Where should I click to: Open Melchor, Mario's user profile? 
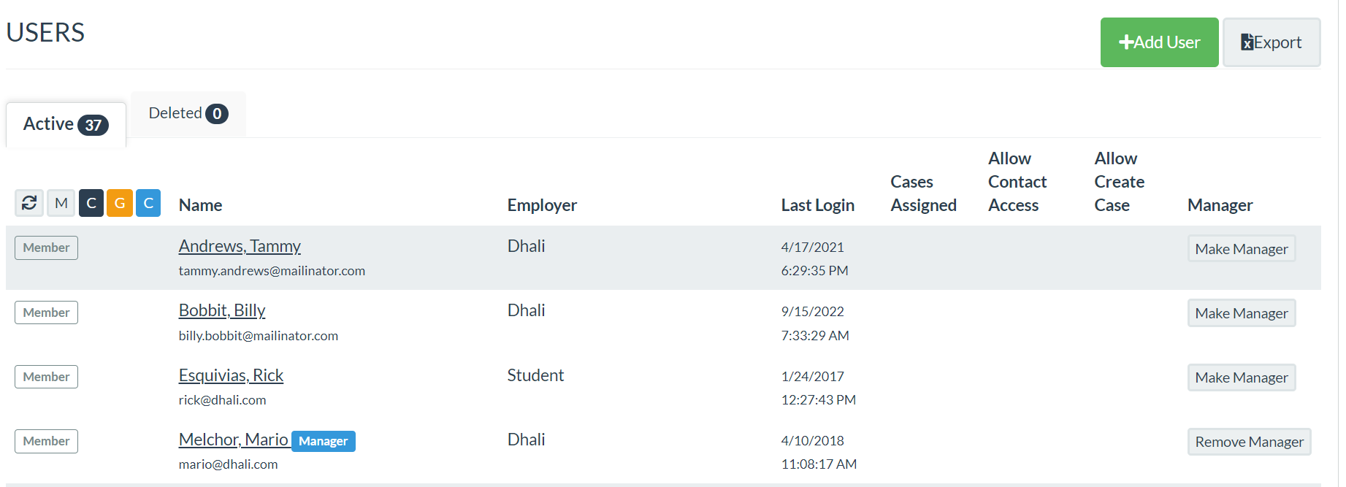pos(234,440)
